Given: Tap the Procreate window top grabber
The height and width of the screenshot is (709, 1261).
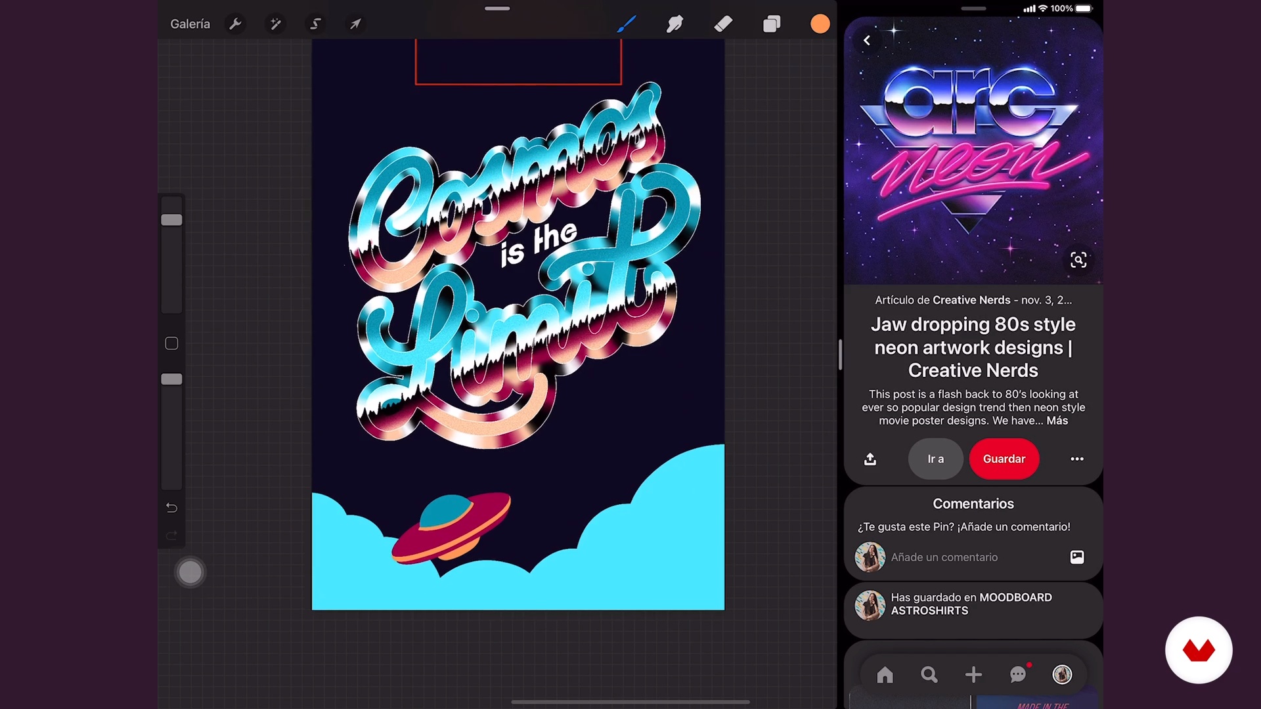Looking at the screenshot, I should click(497, 9).
